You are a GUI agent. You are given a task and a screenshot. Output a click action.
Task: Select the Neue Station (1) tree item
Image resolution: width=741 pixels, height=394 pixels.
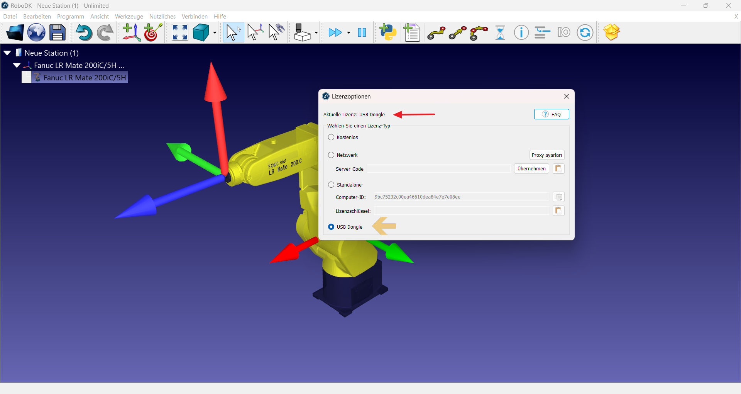point(51,53)
